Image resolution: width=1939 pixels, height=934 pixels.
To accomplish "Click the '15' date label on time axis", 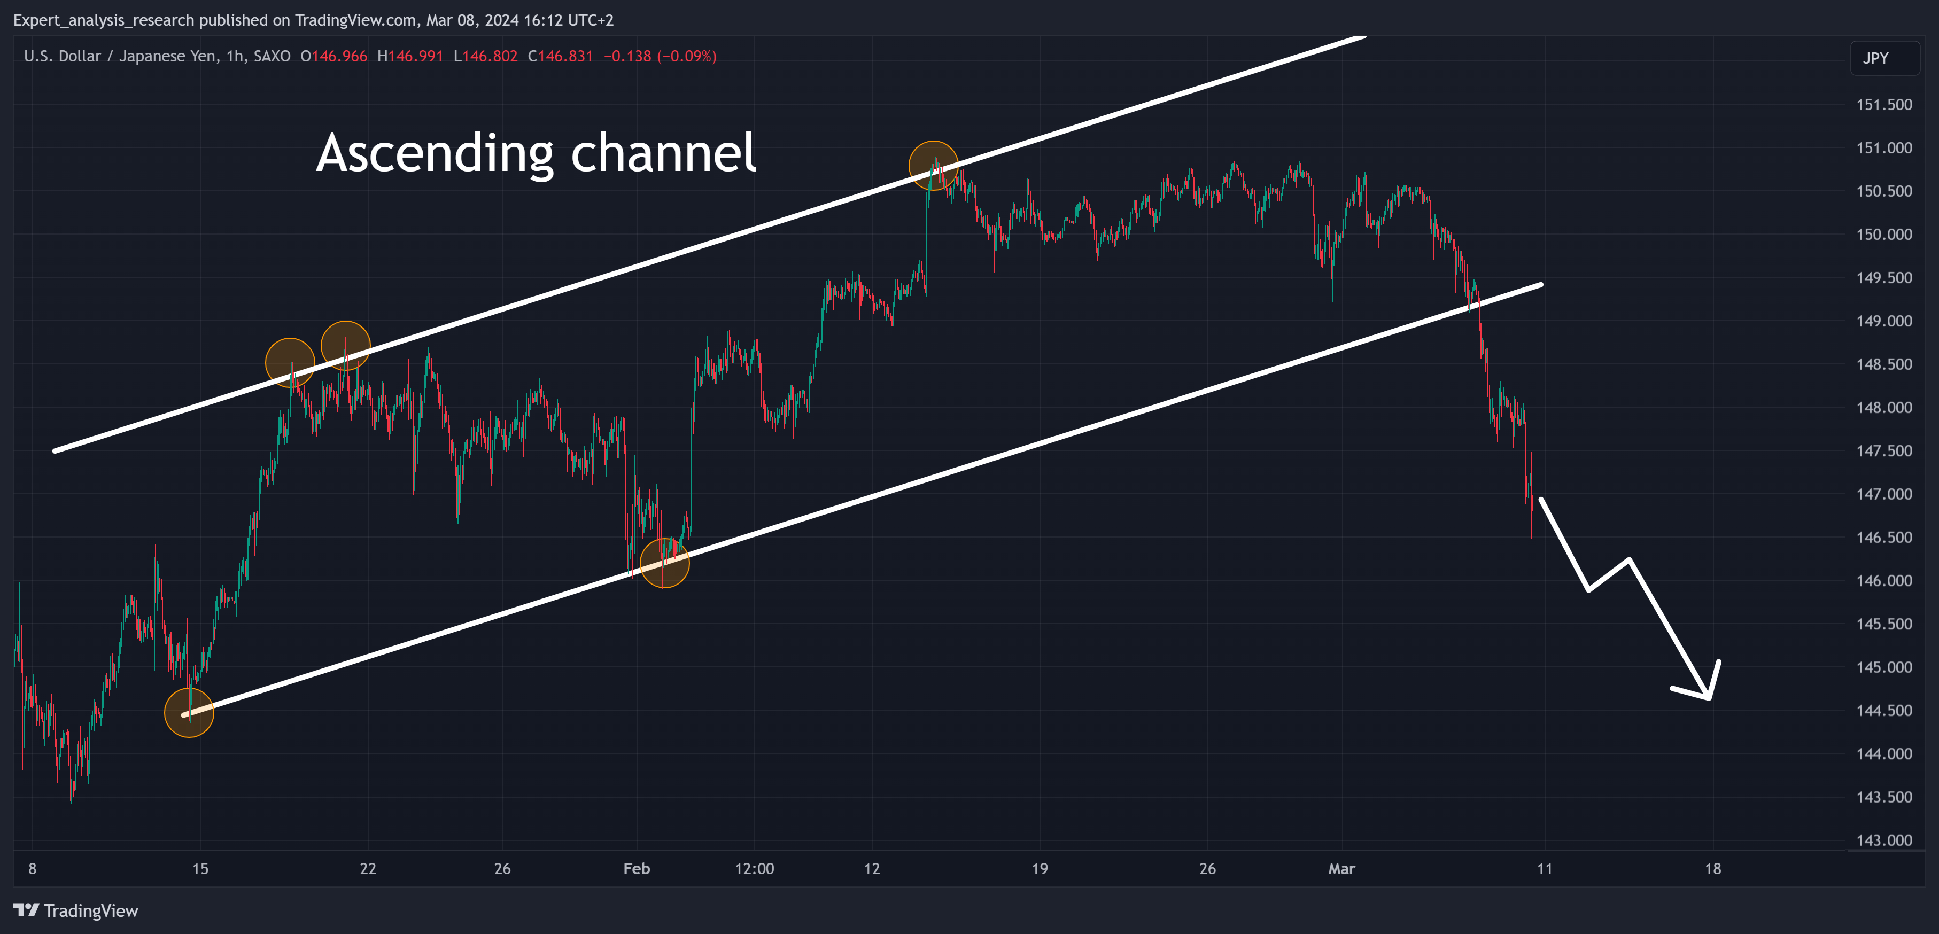I will click(200, 868).
